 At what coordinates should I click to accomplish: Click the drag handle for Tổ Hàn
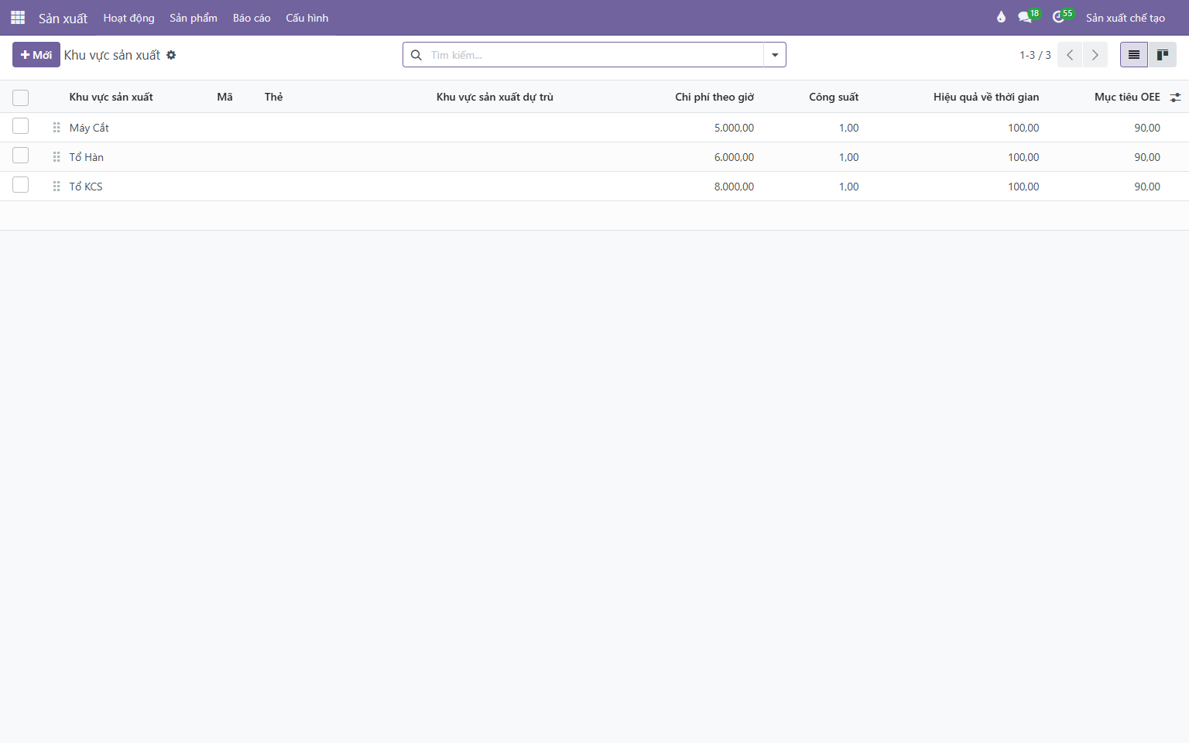(57, 157)
